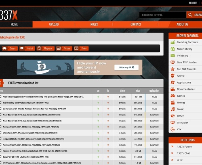
Task: Open the Top 100 Torrents link
Action: point(187,69)
